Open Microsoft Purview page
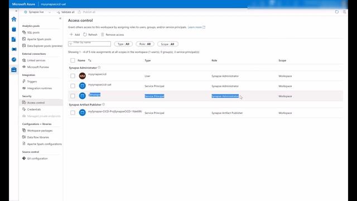Screen dimensions: 357x201 [38, 67]
